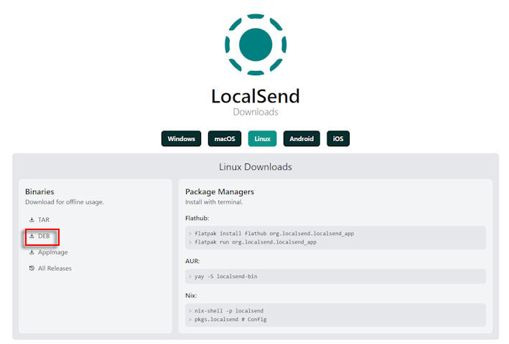The image size is (509, 344).
Task: Click the flatpak install flathub command line
Action: 274,234
